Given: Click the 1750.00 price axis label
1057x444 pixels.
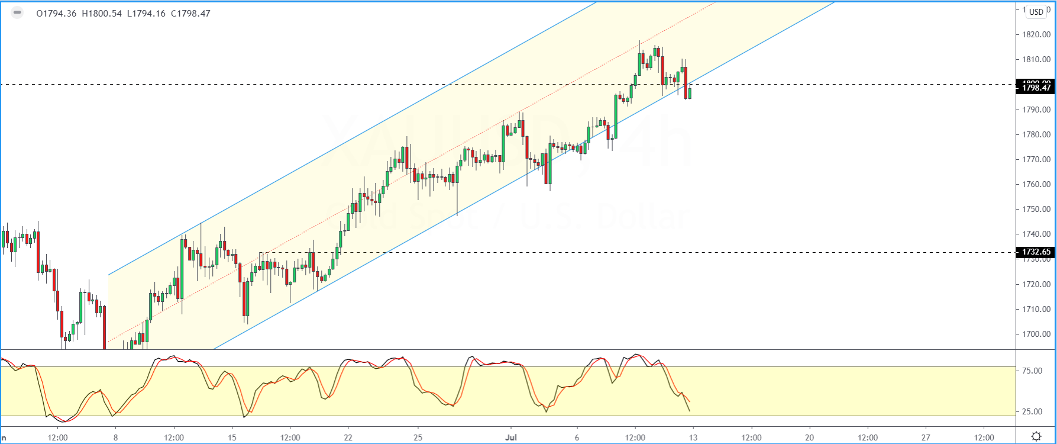Looking at the screenshot, I should pos(1037,209).
